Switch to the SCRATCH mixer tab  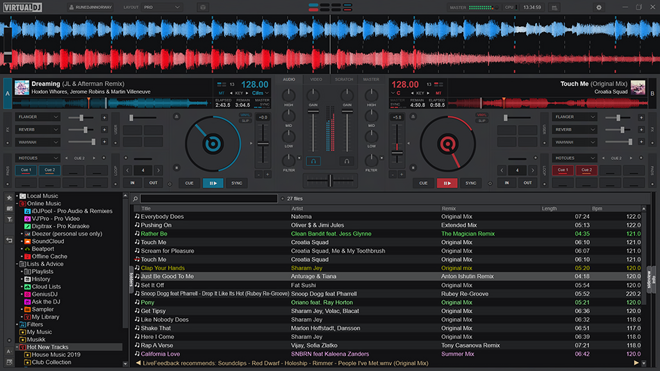pyautogui.click(x=344, y=79)
